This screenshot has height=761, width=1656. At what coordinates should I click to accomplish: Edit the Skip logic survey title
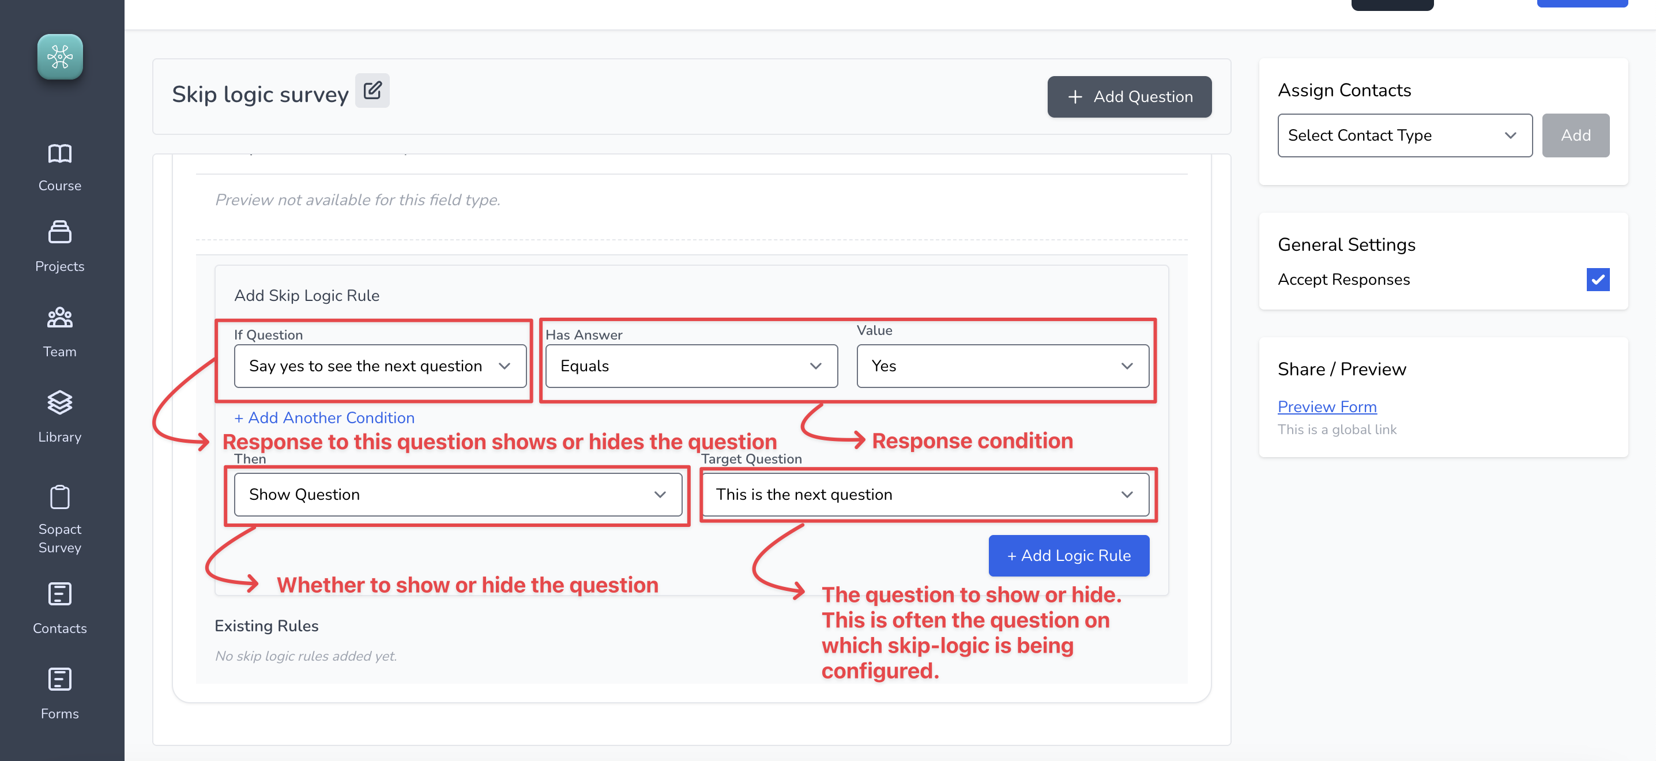372,91
